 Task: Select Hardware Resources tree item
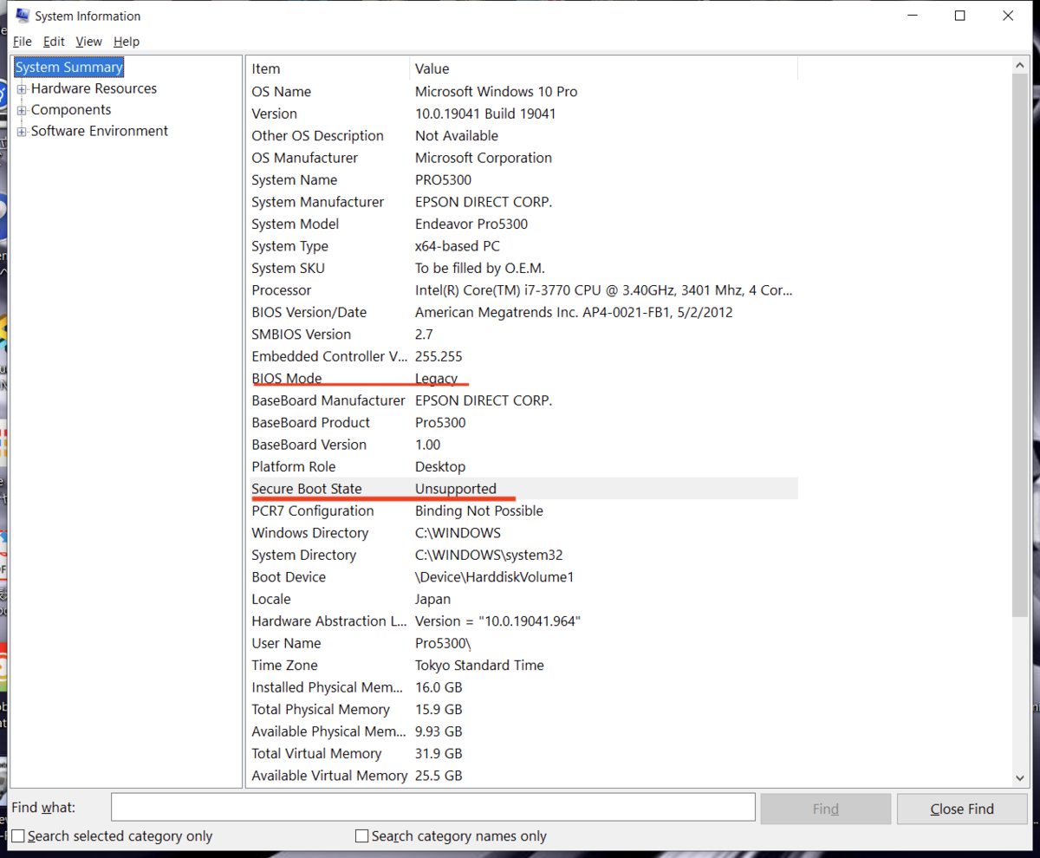point(94,88)
